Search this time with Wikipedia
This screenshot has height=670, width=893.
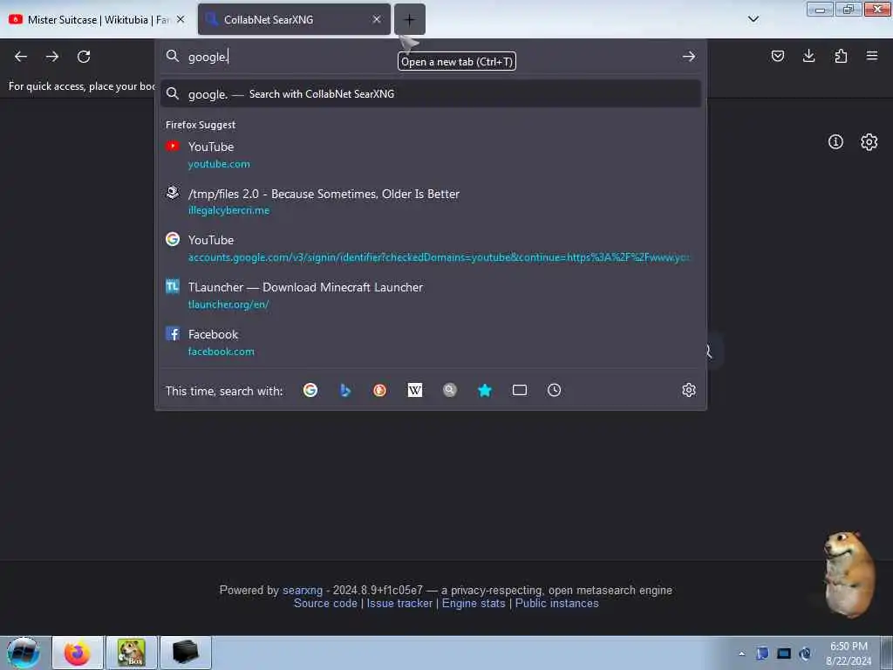coord(415,390)
